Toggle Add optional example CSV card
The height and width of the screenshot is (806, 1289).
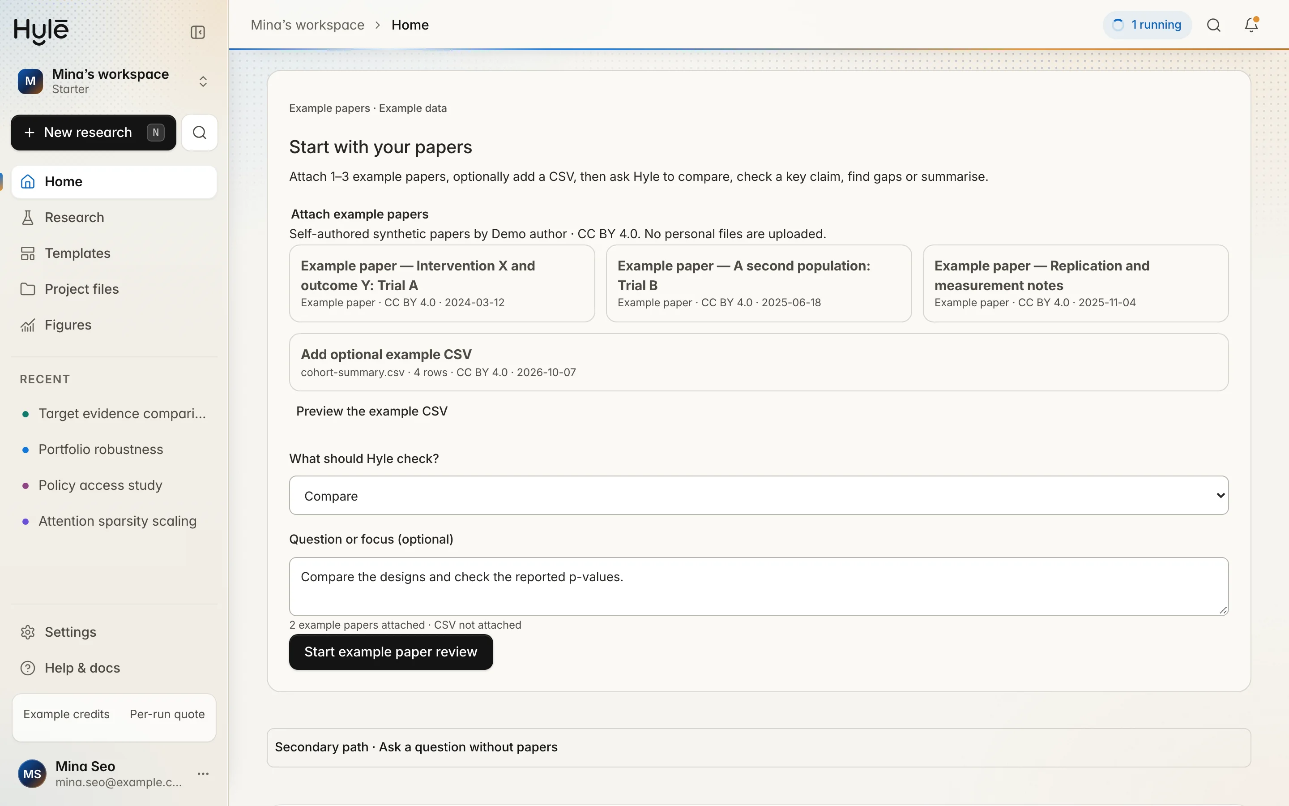click(x=759, y=363)
